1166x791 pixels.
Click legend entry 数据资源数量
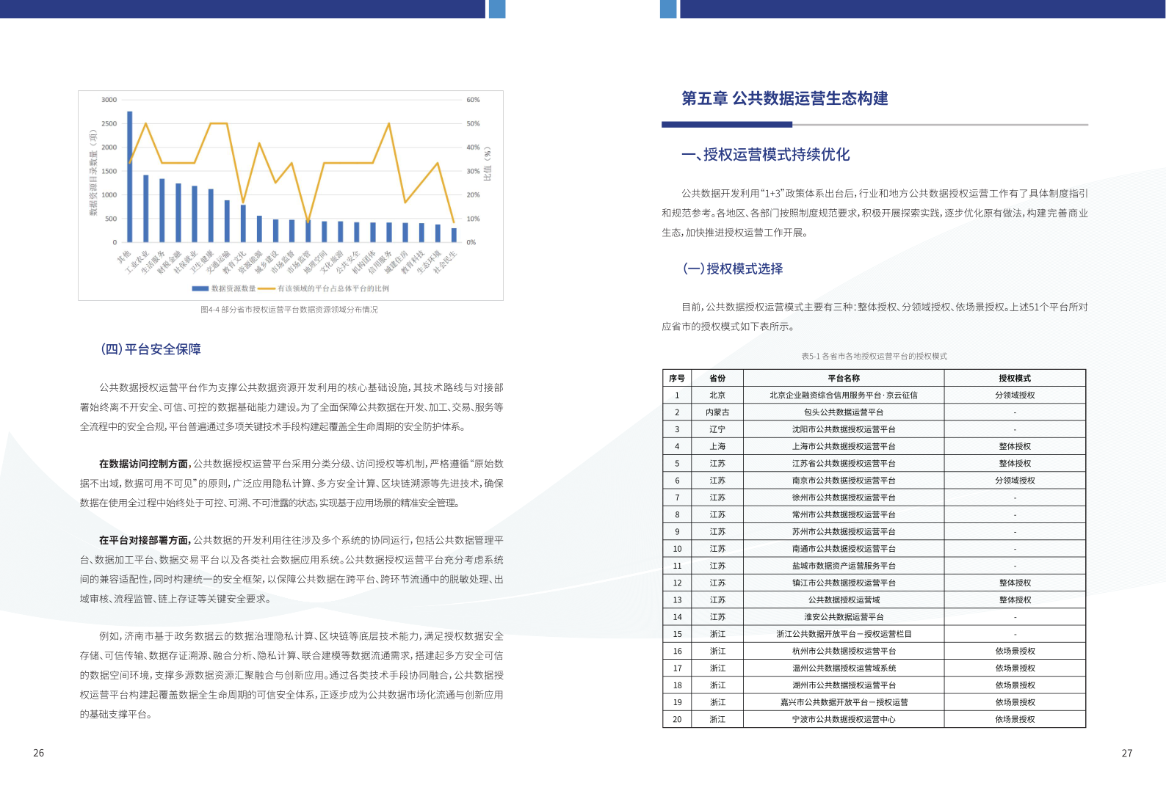pos(224,288)
